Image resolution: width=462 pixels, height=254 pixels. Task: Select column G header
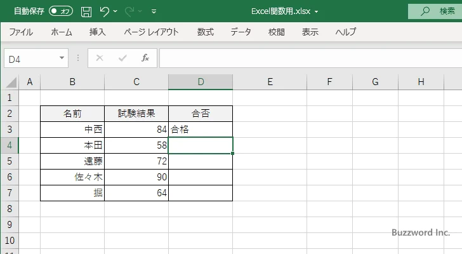[x=376, y=82]
